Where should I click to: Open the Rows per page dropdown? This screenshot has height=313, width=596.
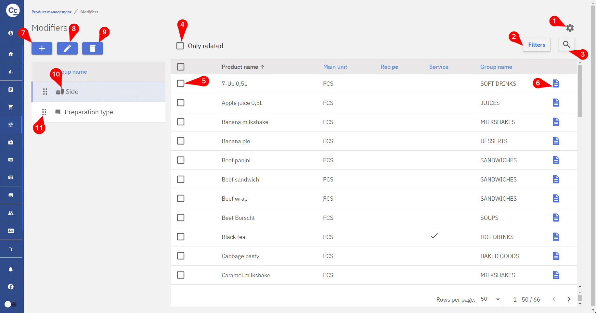pyautogui.click(x=490, y=299)
